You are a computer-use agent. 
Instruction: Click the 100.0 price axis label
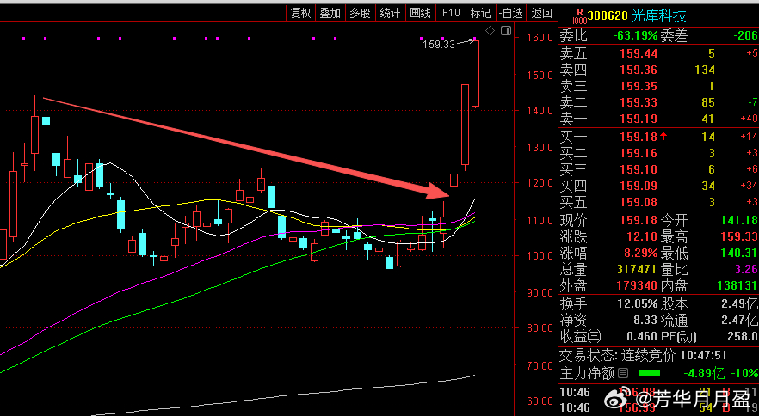point(540,256)
